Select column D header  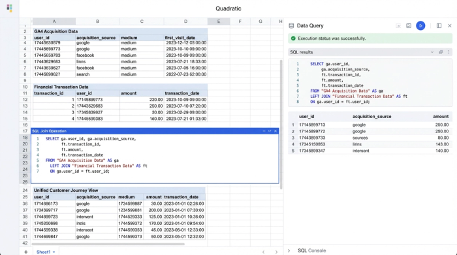pos(185,22)
